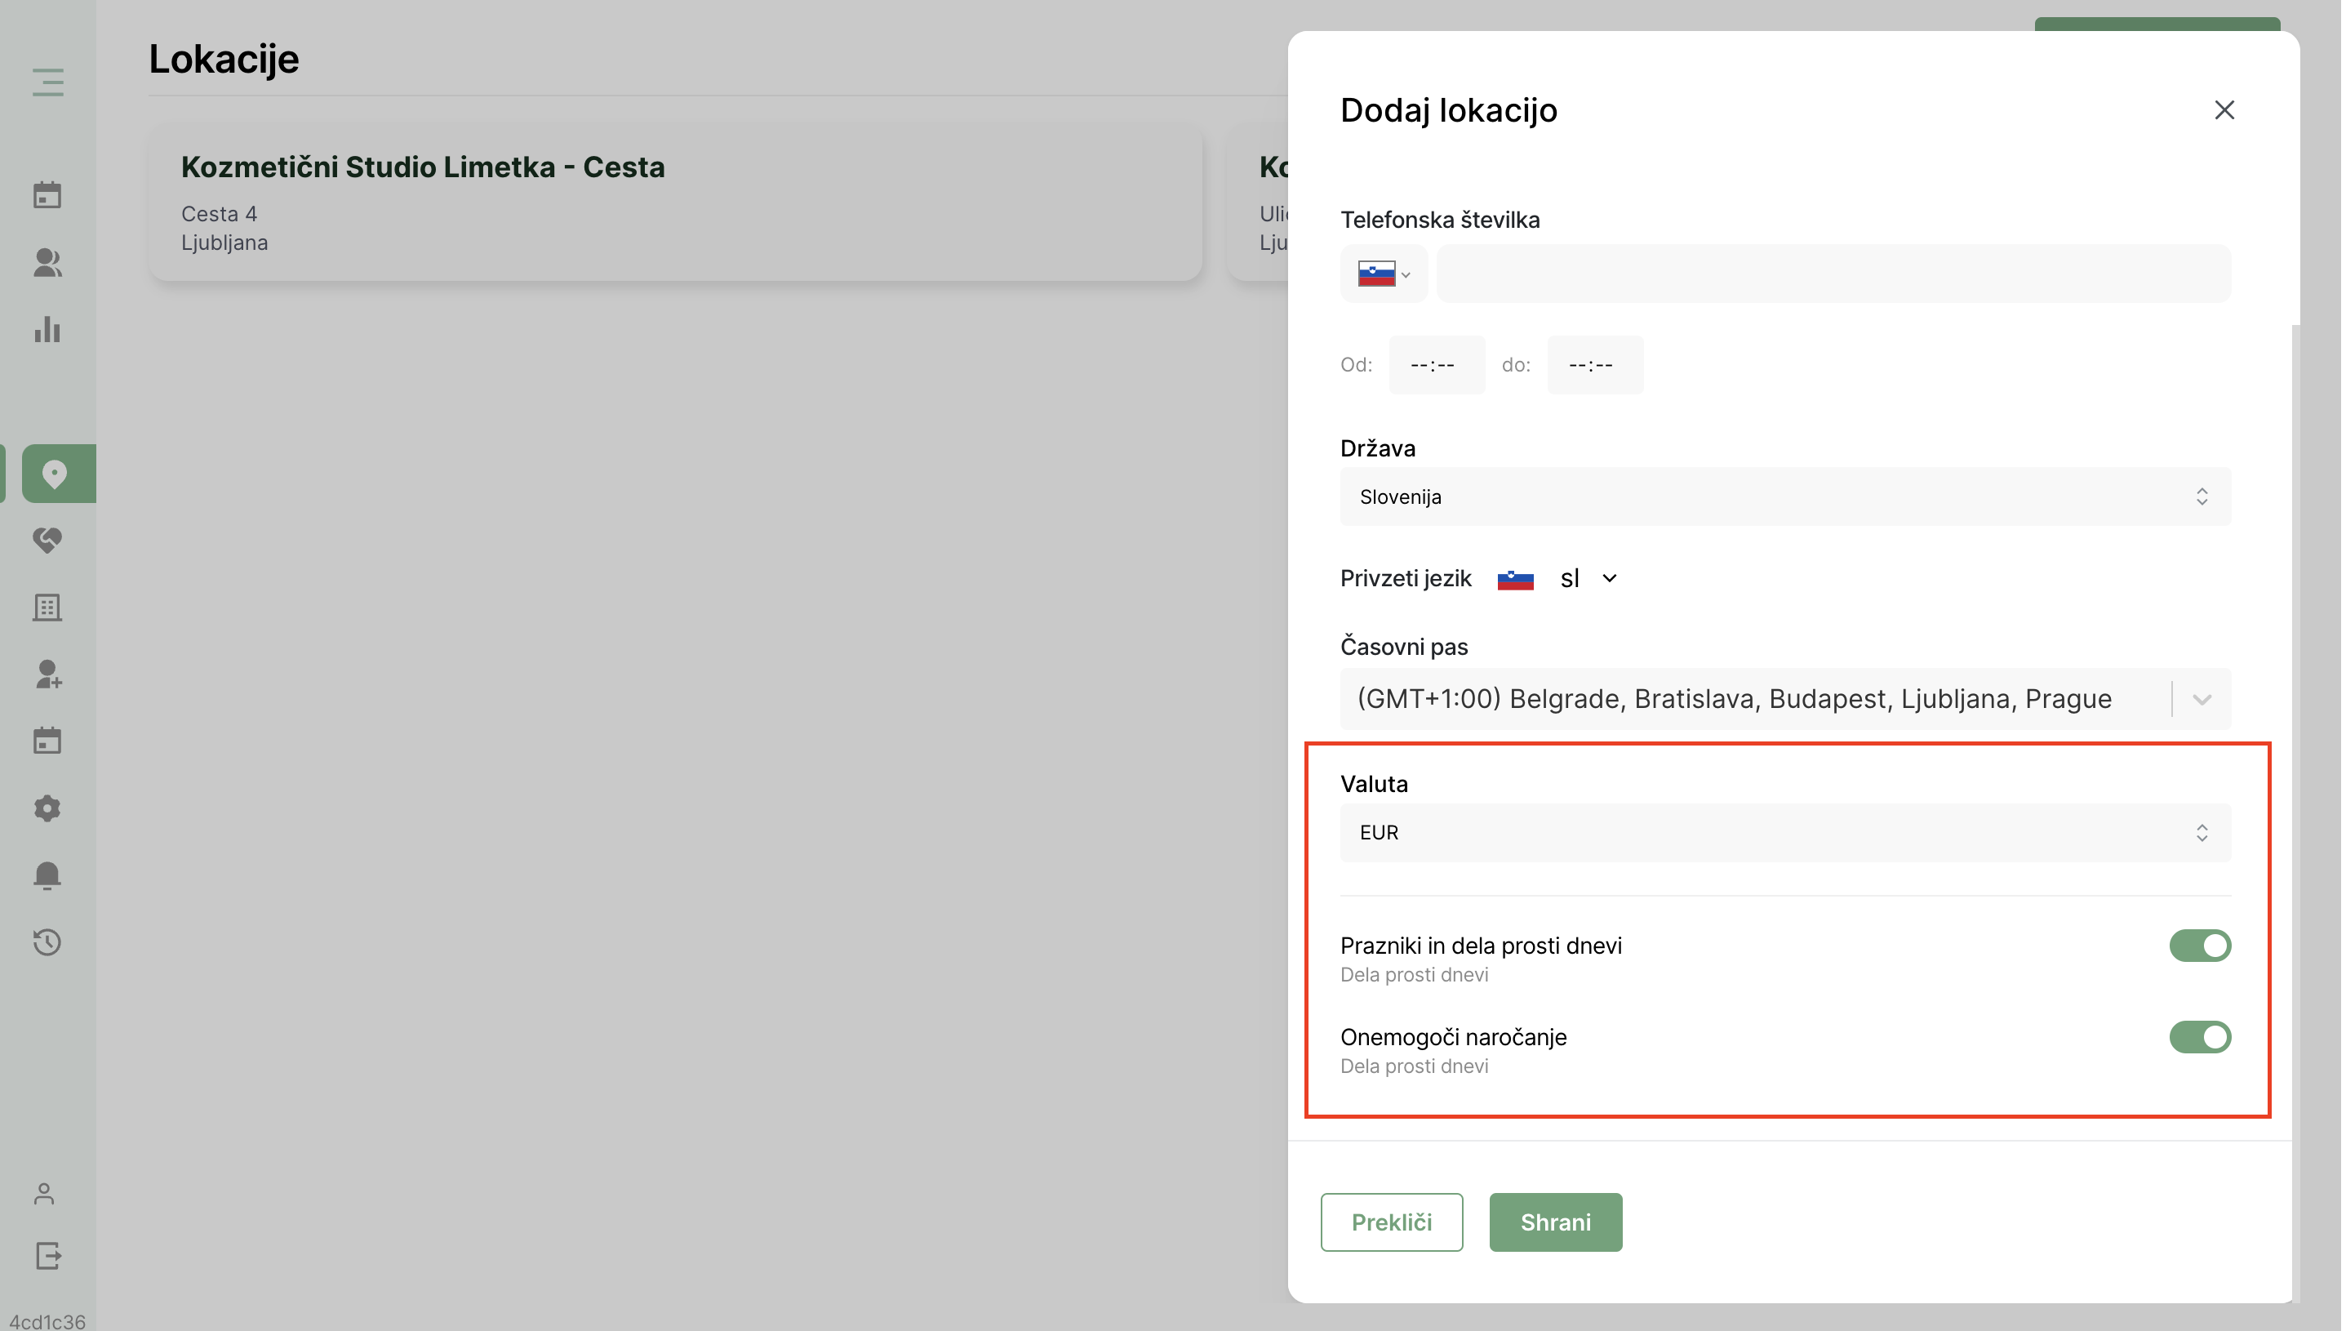Click the Telefonska številka input field
The height and width of the screenshot is (1331, 2346).
[1833, 274]
